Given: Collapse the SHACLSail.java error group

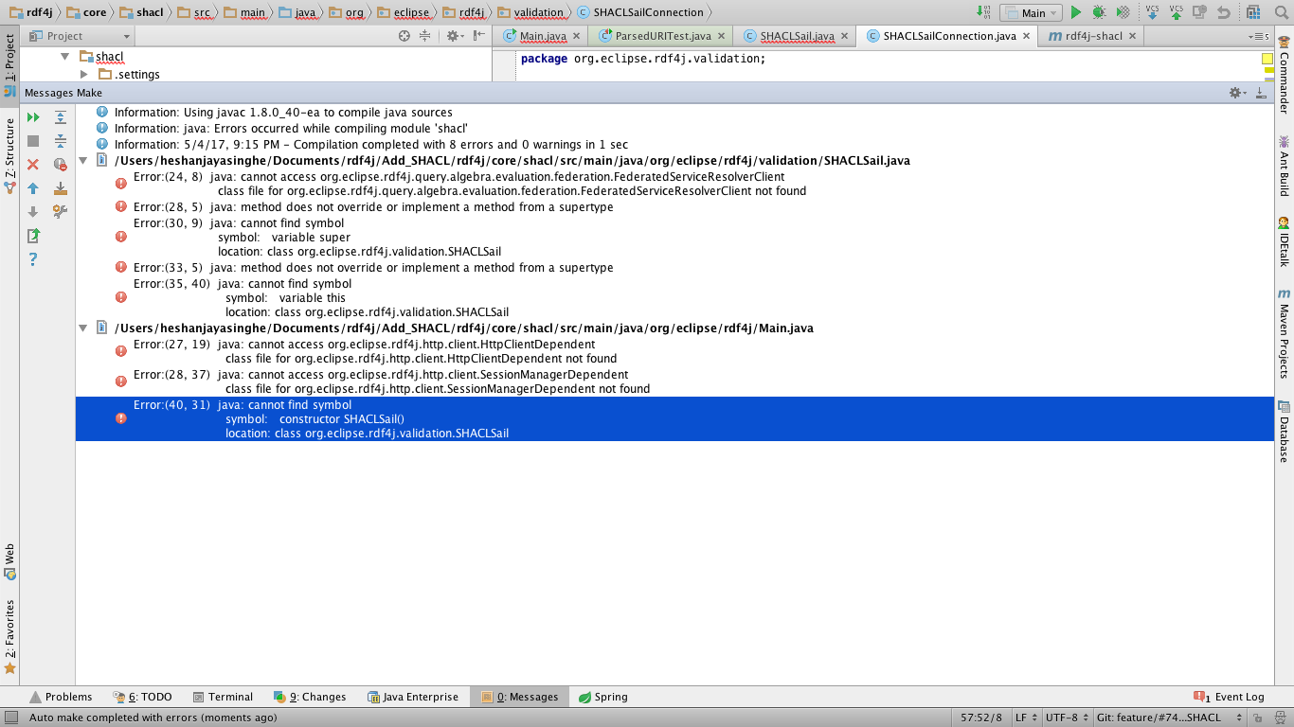Looking at the screenshot, I should 83,160.
